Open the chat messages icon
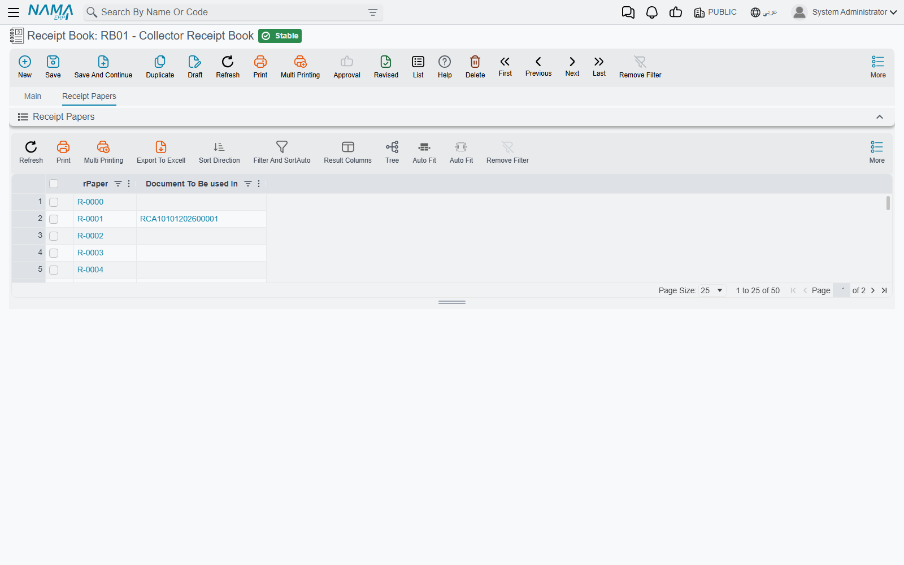 (628, 12)
